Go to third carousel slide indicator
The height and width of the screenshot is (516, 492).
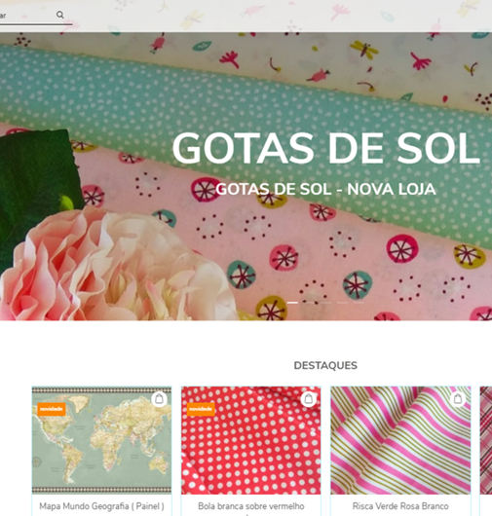326,303
